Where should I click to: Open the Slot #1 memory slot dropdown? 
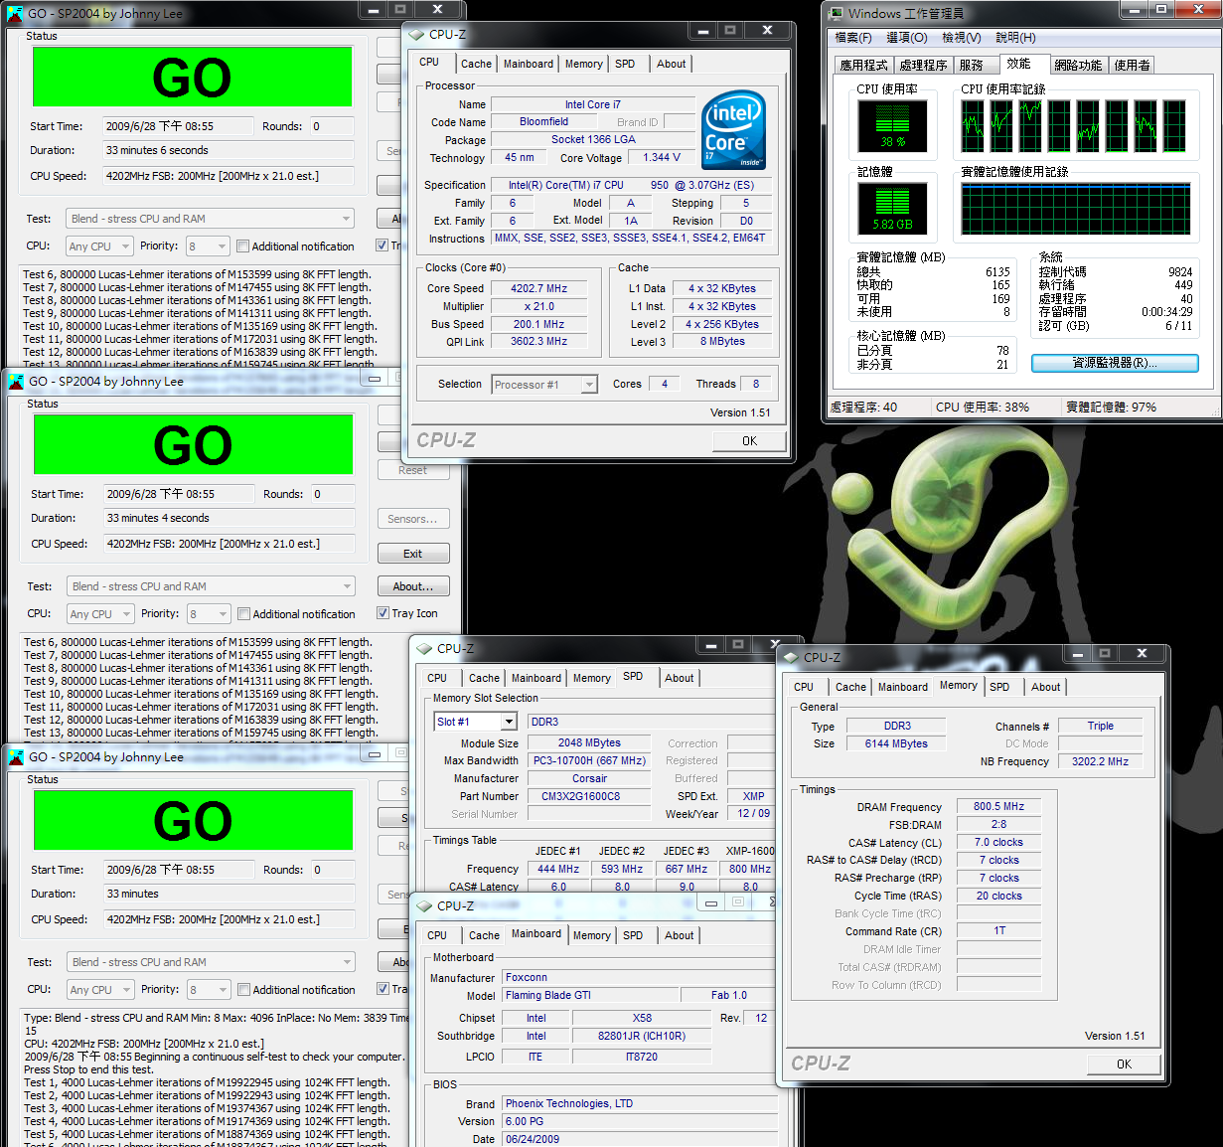(x=476, y=722)
